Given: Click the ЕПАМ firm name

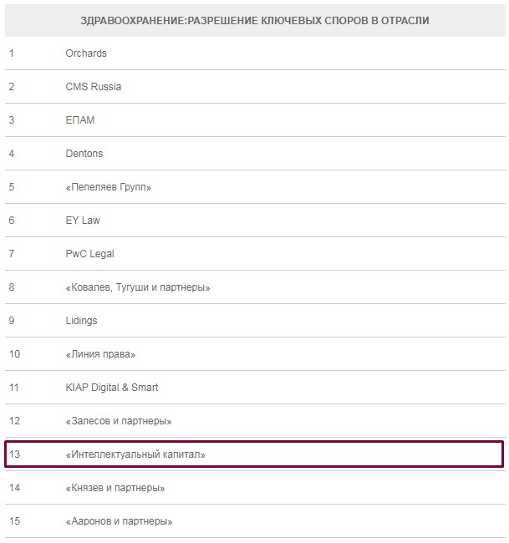Looking at the screenshot, I should 80,120.
